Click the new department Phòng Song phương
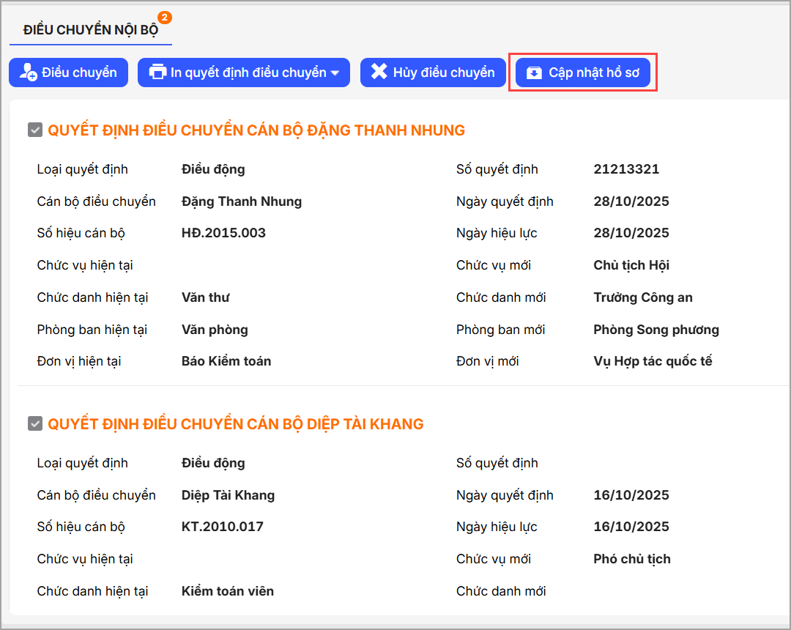The image size is (791, 630). coord(656,330)
